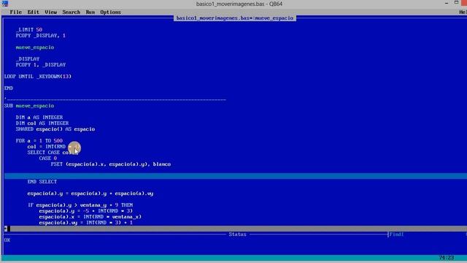The width and height of the screenshot is (467, 263).
Task: Click the dashed comment separator line
Action: click(x=115, y=99)
